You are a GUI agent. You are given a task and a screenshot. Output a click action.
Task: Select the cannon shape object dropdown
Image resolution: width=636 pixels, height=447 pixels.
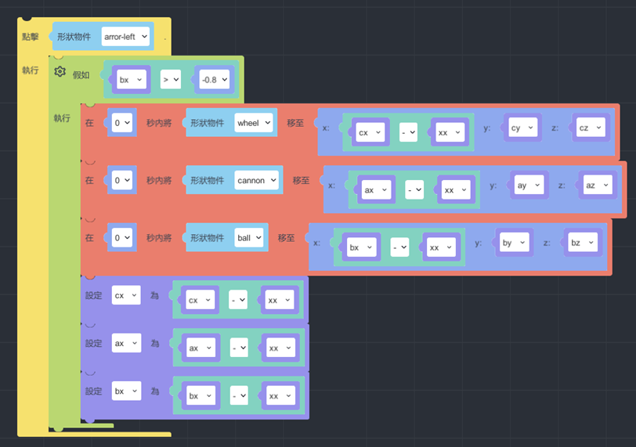(257, 180)
